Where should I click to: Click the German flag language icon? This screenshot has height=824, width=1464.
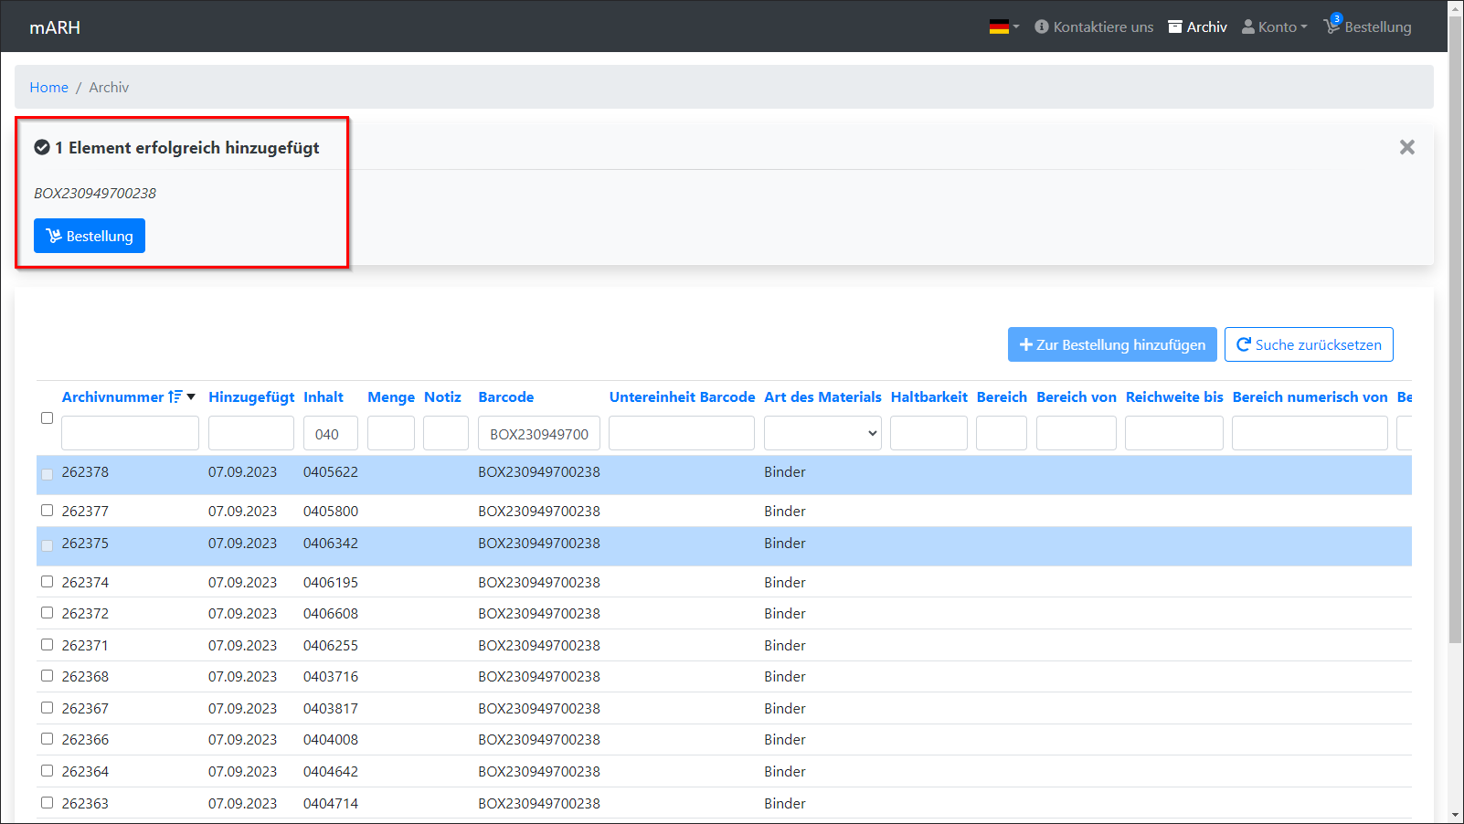click(x=998, y=27)
